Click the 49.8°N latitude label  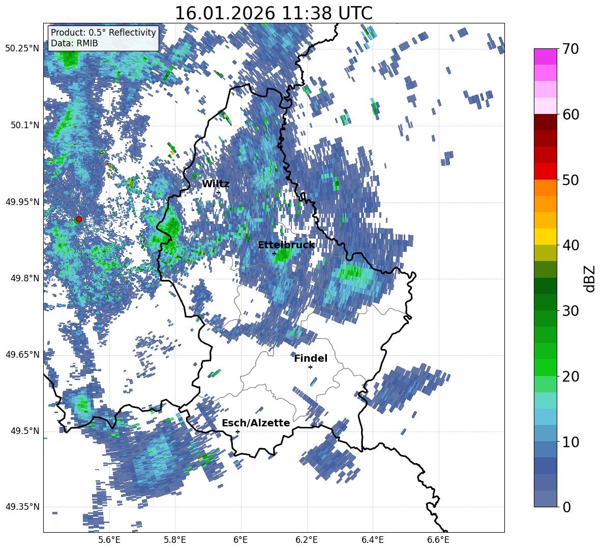[25, 278]
